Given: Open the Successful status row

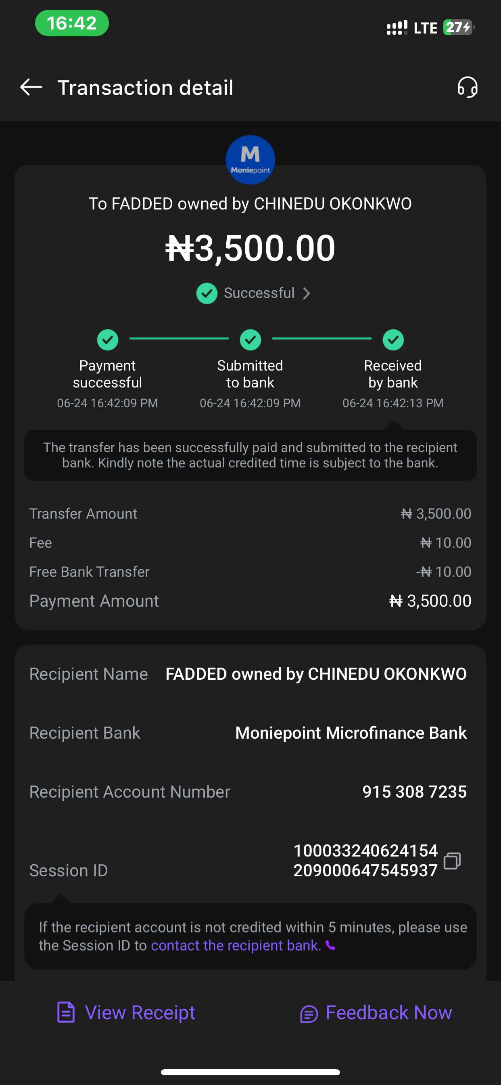Looking at the screenshot, I should [x=259, y=293].
